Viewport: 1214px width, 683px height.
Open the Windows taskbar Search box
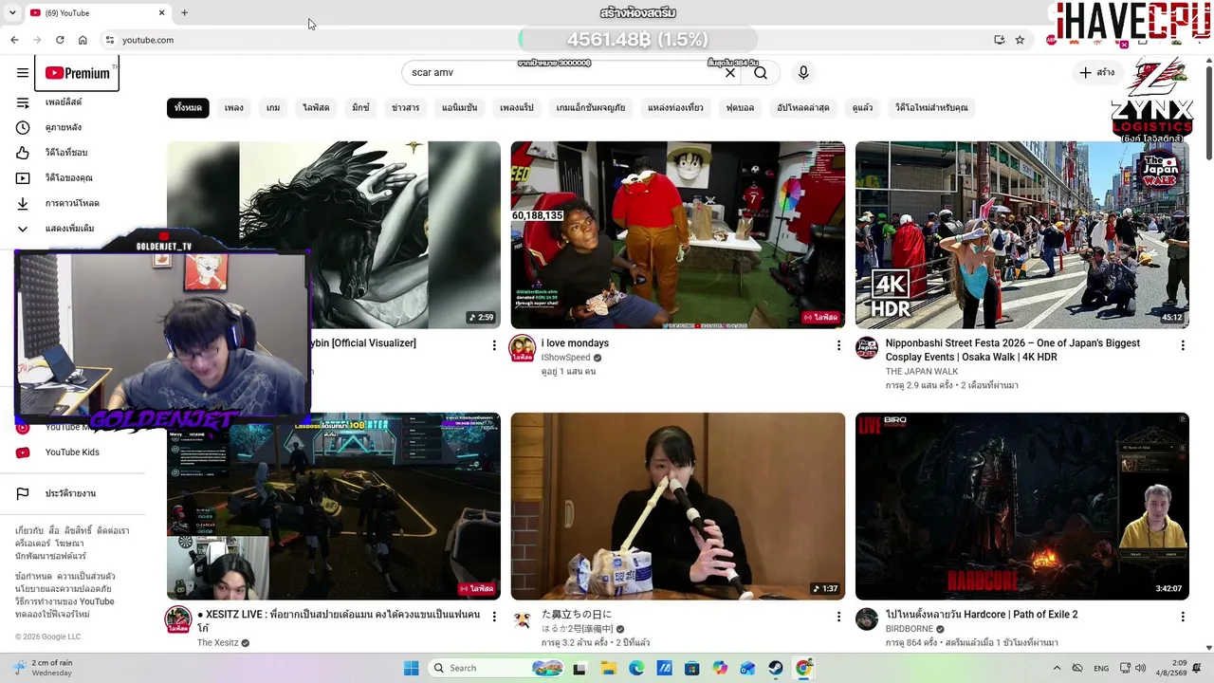tap(496, 668)
